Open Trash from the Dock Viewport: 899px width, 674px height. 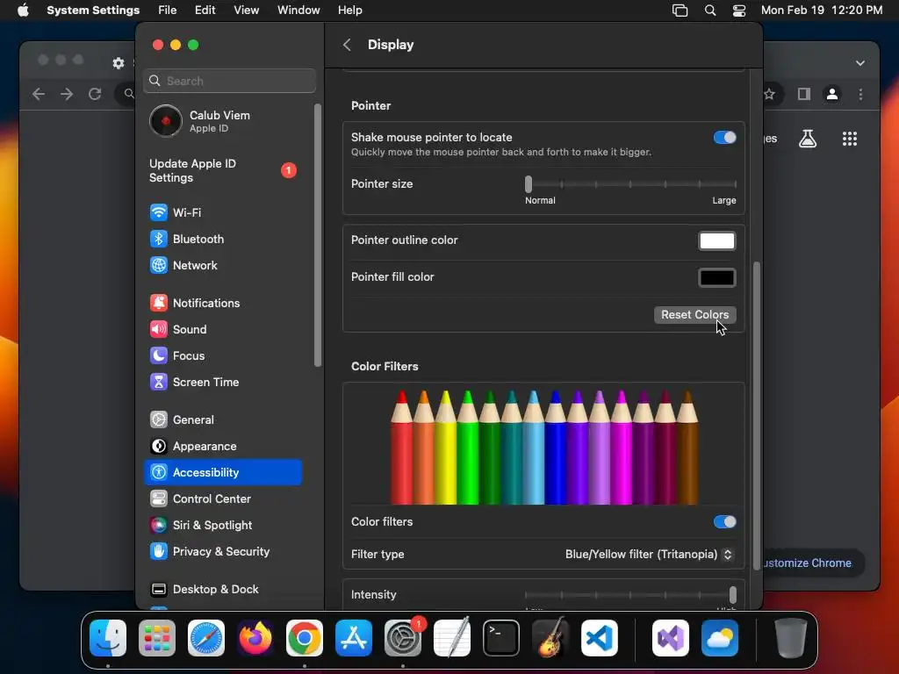[x=791, y=638]
